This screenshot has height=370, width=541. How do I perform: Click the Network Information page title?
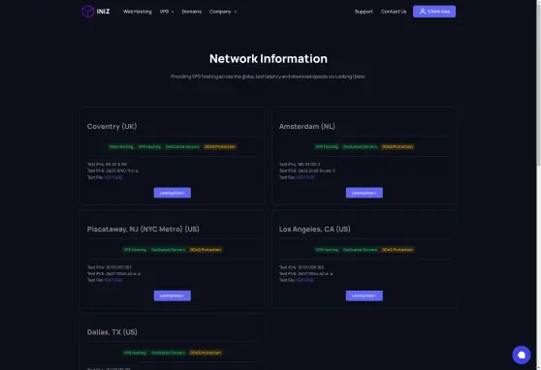coord(269,59)
